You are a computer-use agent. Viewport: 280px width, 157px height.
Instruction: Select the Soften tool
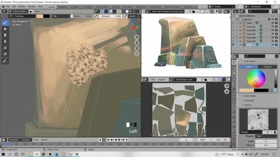5,29
